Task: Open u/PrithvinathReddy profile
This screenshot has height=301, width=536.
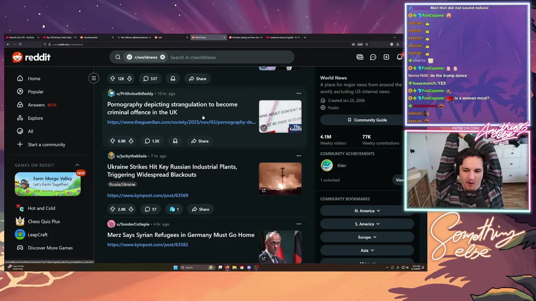Action: pos(135,94)
